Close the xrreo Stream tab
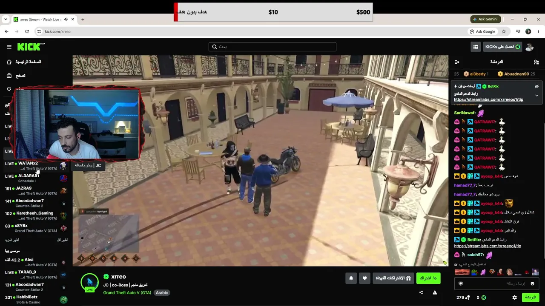The image size is (545, 306). coord(73,19)
